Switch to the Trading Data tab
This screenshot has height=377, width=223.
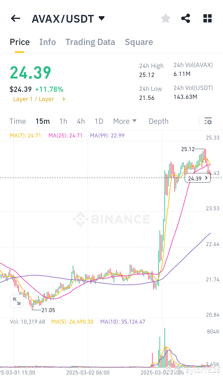point(90,42)
